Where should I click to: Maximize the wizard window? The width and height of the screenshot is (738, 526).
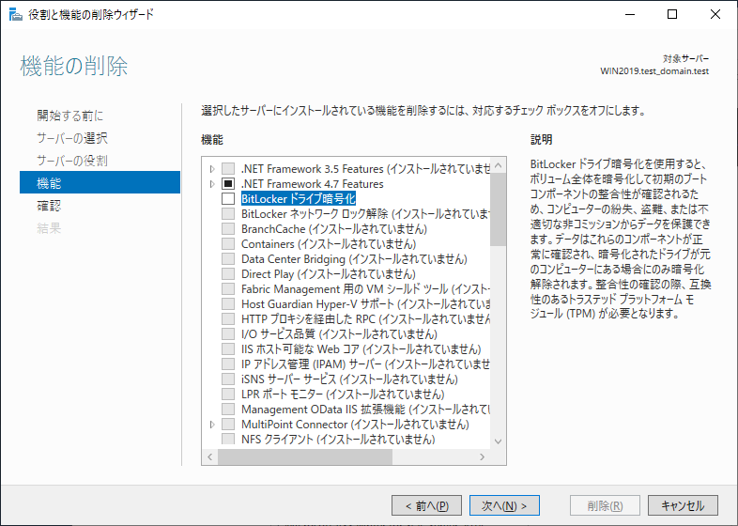coord(672,14)
